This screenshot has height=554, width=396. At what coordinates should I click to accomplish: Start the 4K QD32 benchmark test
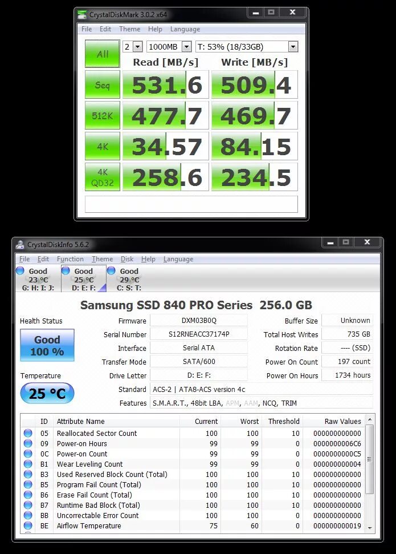pyautogui.click(x=103, y=177)
